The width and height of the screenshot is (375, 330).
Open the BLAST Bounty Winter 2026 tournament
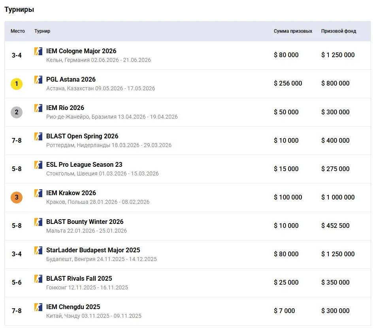tap(85, 222)
